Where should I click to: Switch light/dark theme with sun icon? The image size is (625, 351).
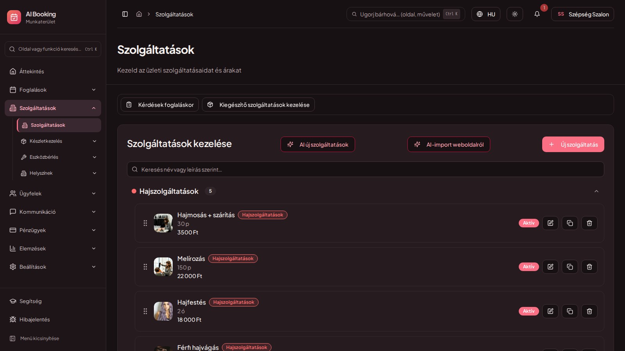tap(515, 14)
